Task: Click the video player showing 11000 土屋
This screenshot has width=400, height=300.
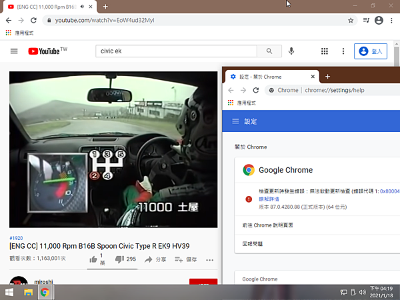Action: (x=113, y=149)
